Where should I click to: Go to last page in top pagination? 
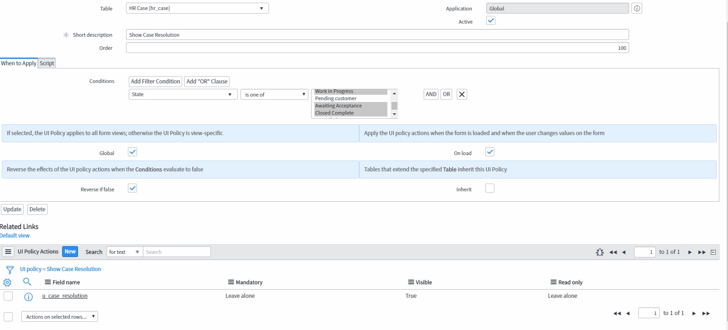702,252
